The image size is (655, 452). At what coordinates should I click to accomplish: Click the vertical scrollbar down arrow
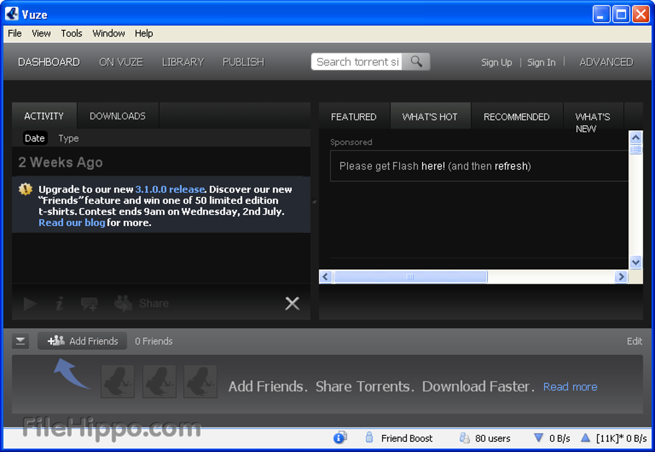pos(636,263)
